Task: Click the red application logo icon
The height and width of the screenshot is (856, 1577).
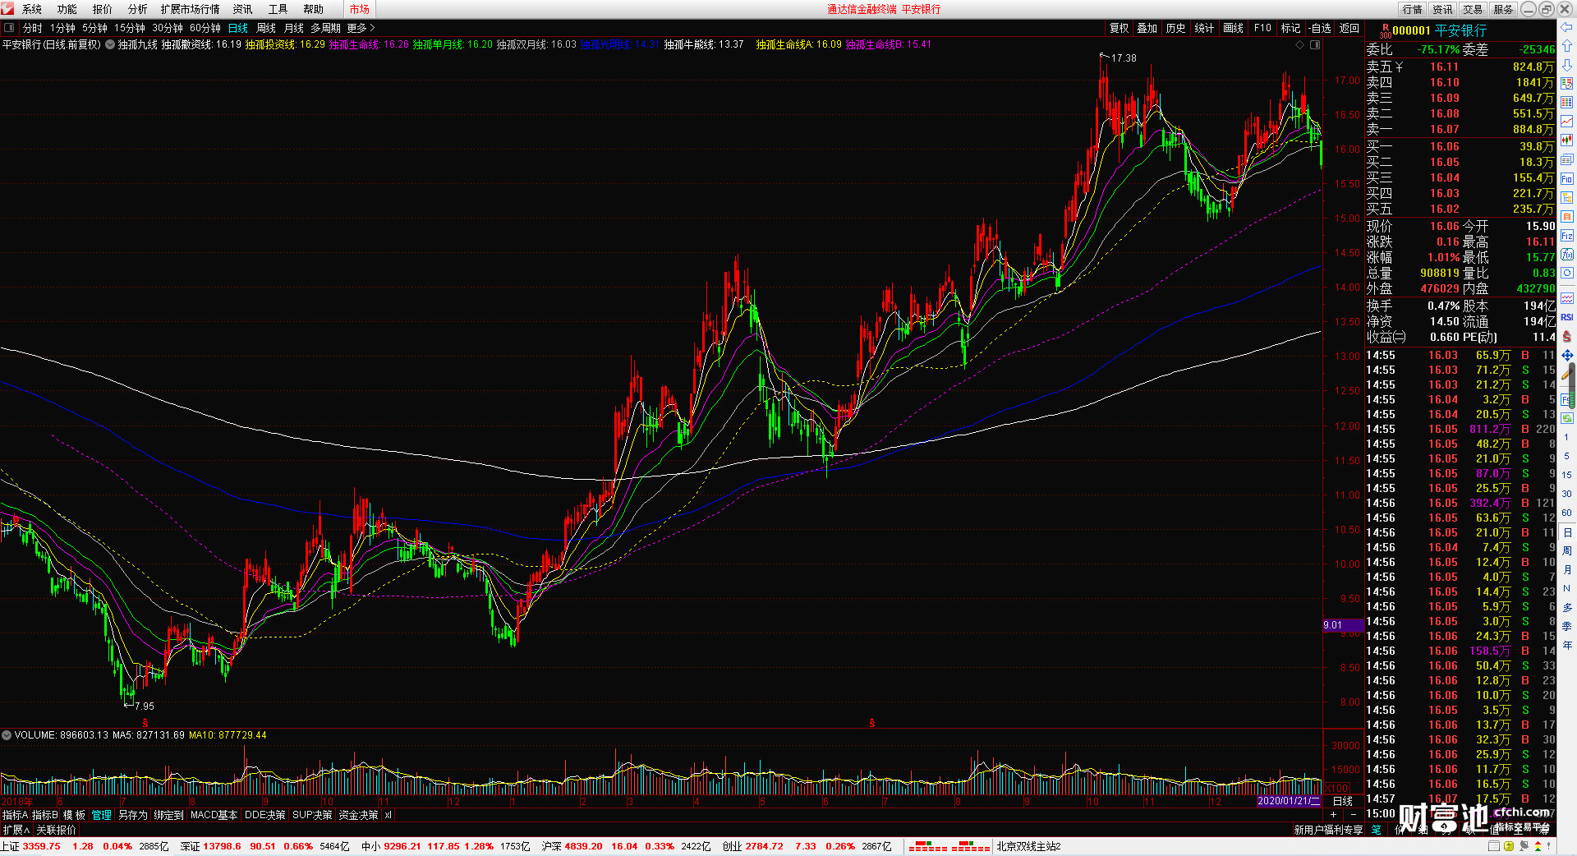Action: pyautogui.click(x=7, y=8)
